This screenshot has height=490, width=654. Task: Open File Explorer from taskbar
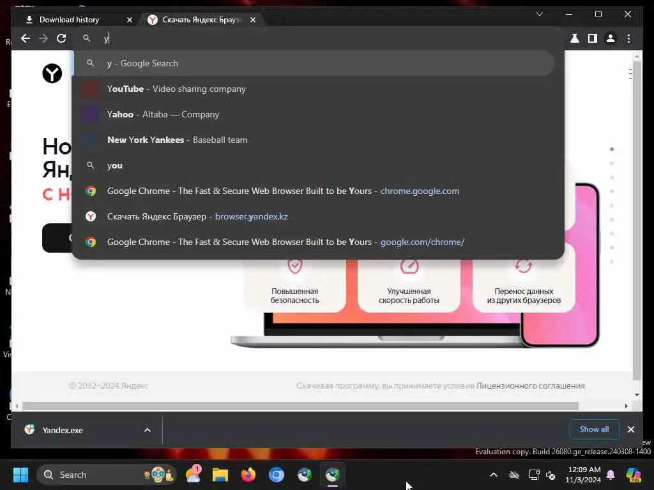pyautogui.click(x=220, y=475)
